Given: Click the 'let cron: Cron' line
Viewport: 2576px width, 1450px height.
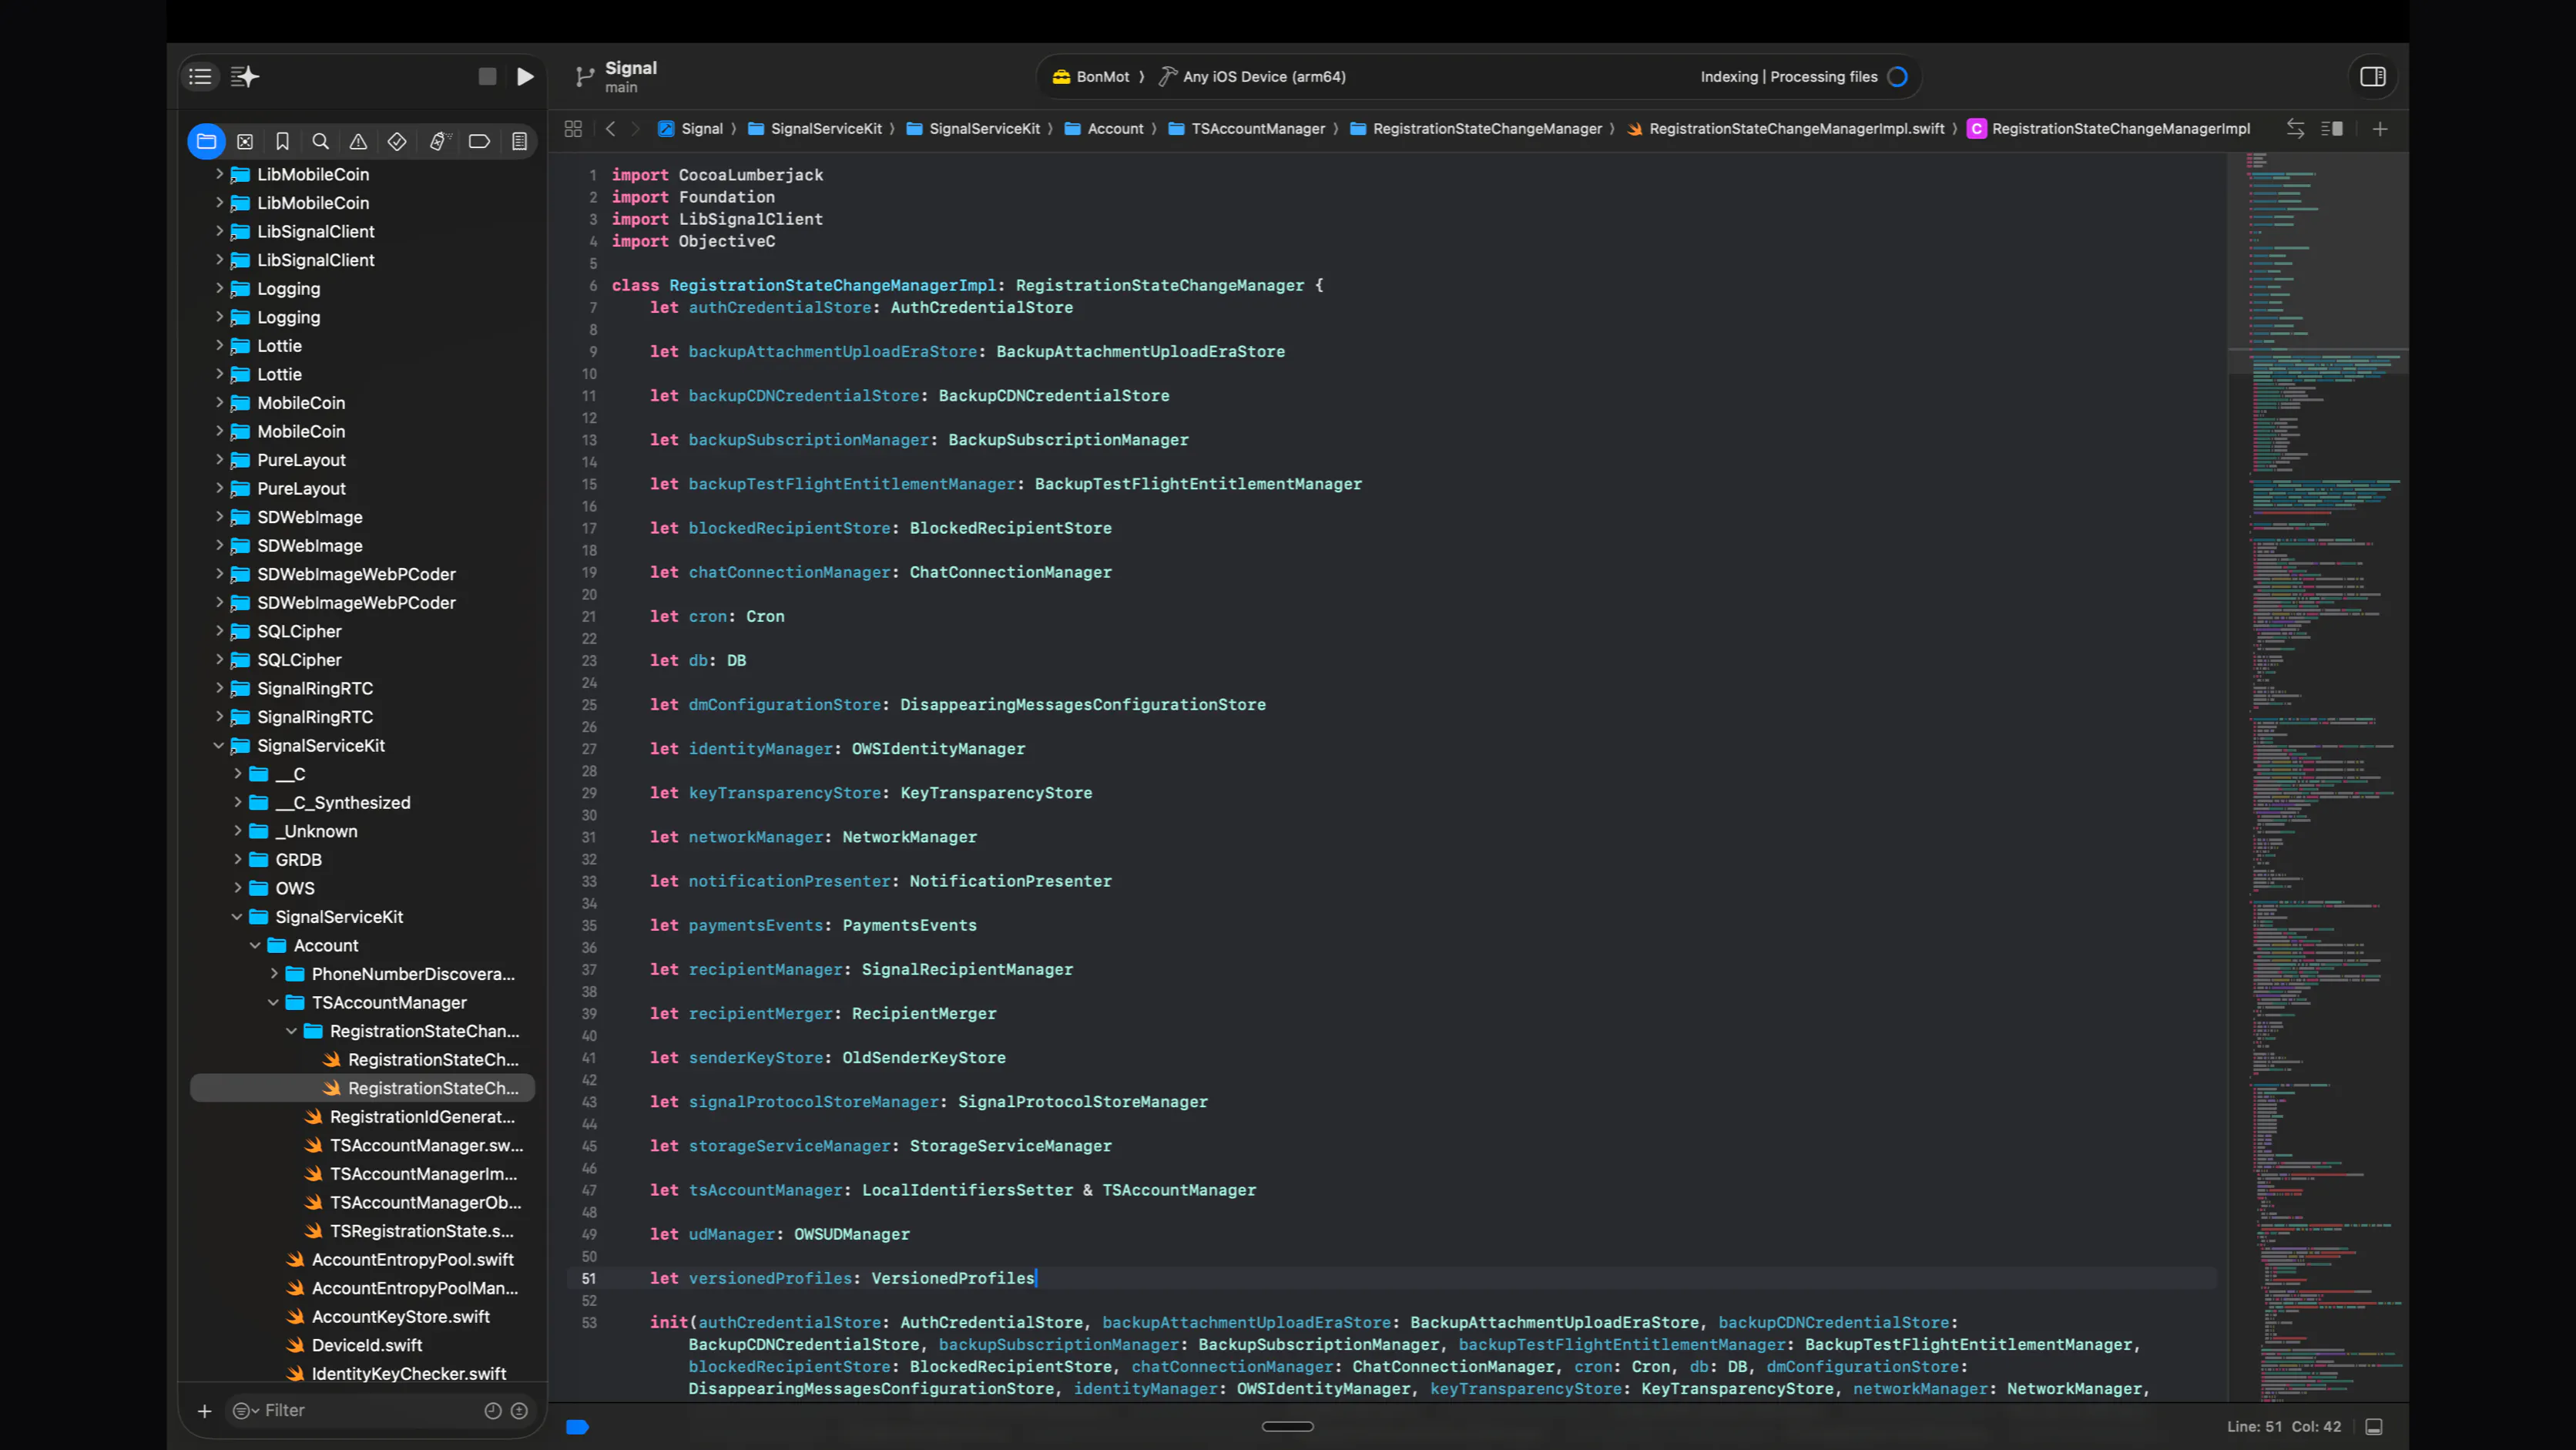Looking at the screenshot, I should point(717,617).
